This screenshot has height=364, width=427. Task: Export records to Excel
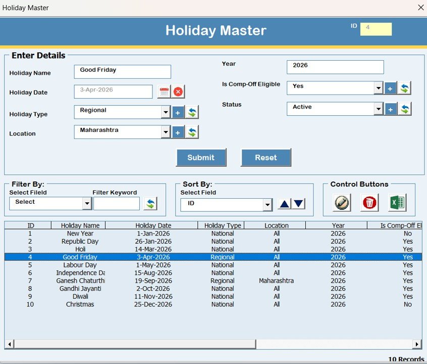(x=397, y=203)
